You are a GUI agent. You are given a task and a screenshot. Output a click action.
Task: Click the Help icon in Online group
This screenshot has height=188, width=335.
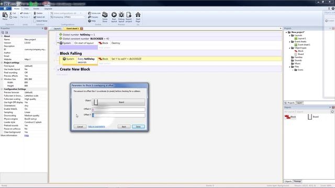coord(90,21)
